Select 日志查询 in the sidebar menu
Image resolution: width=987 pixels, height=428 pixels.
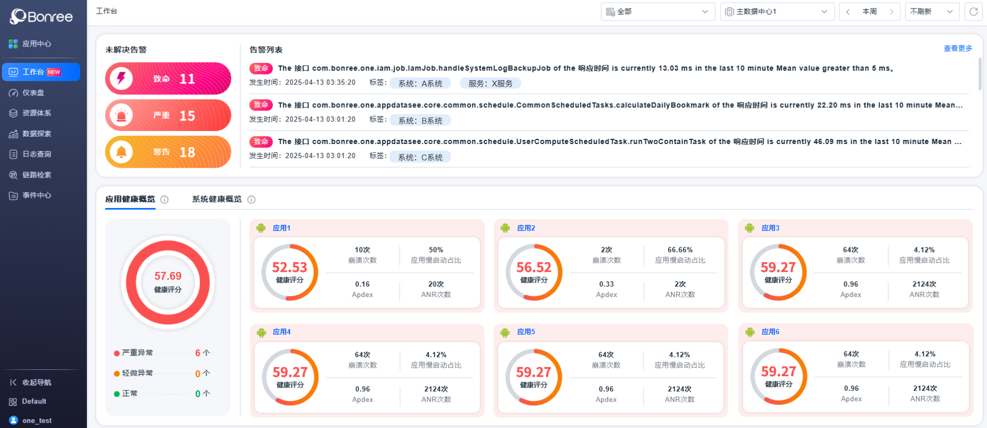tap(36, 154)
